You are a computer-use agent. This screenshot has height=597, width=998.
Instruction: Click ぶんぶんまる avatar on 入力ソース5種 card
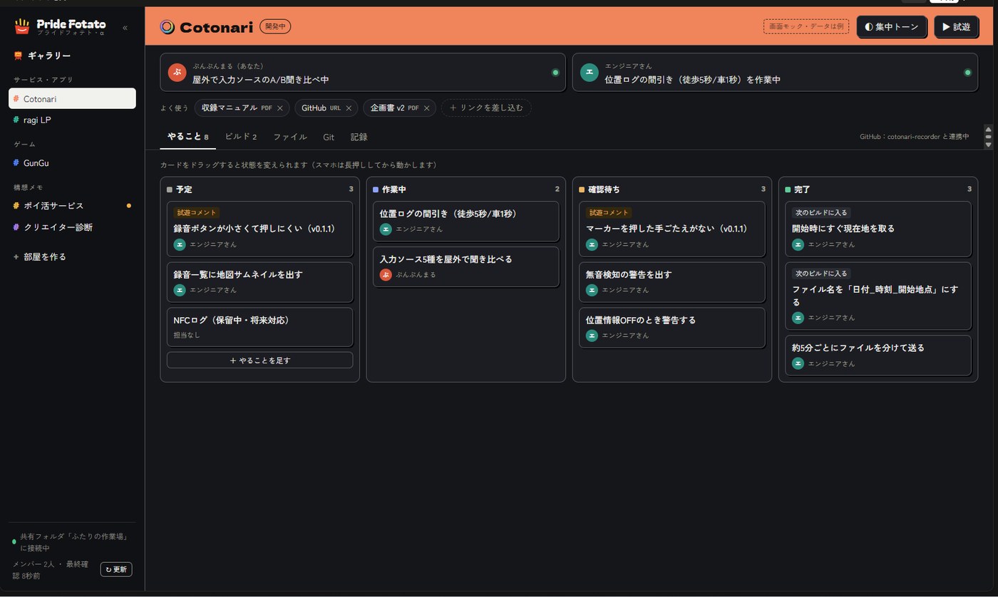(386, 275)
